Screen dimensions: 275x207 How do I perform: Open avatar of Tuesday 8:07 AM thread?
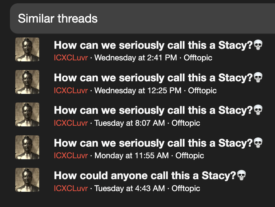27,114
